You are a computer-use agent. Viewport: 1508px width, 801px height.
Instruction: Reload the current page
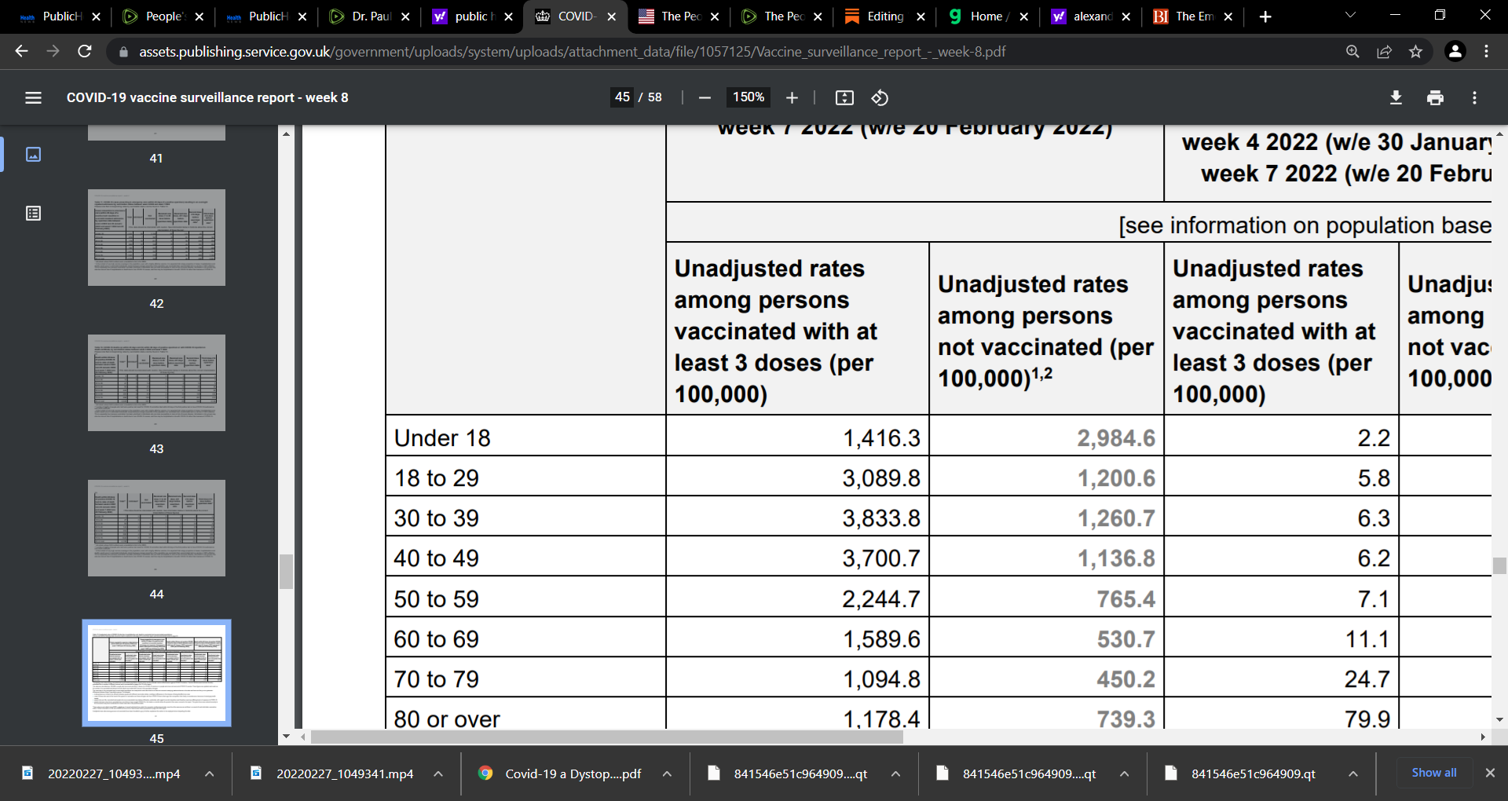[x=85, y=51]
